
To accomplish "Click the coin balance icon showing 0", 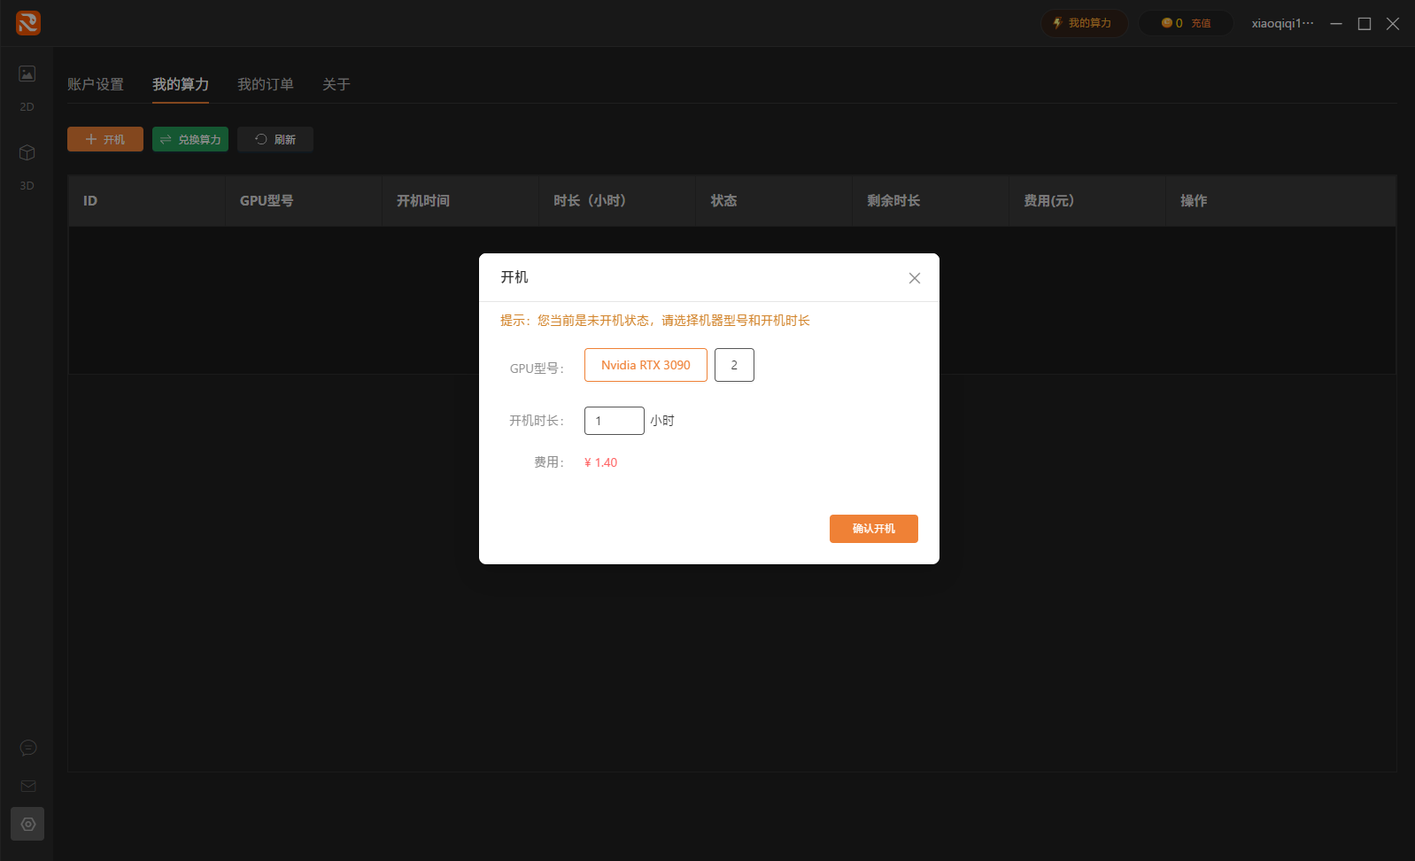I will point(1167,23).
